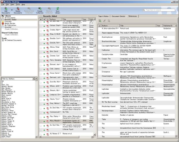Screen dimensions: 179x142
Task: Select My Publications in library tree
Action: click(x=10, y=25)
